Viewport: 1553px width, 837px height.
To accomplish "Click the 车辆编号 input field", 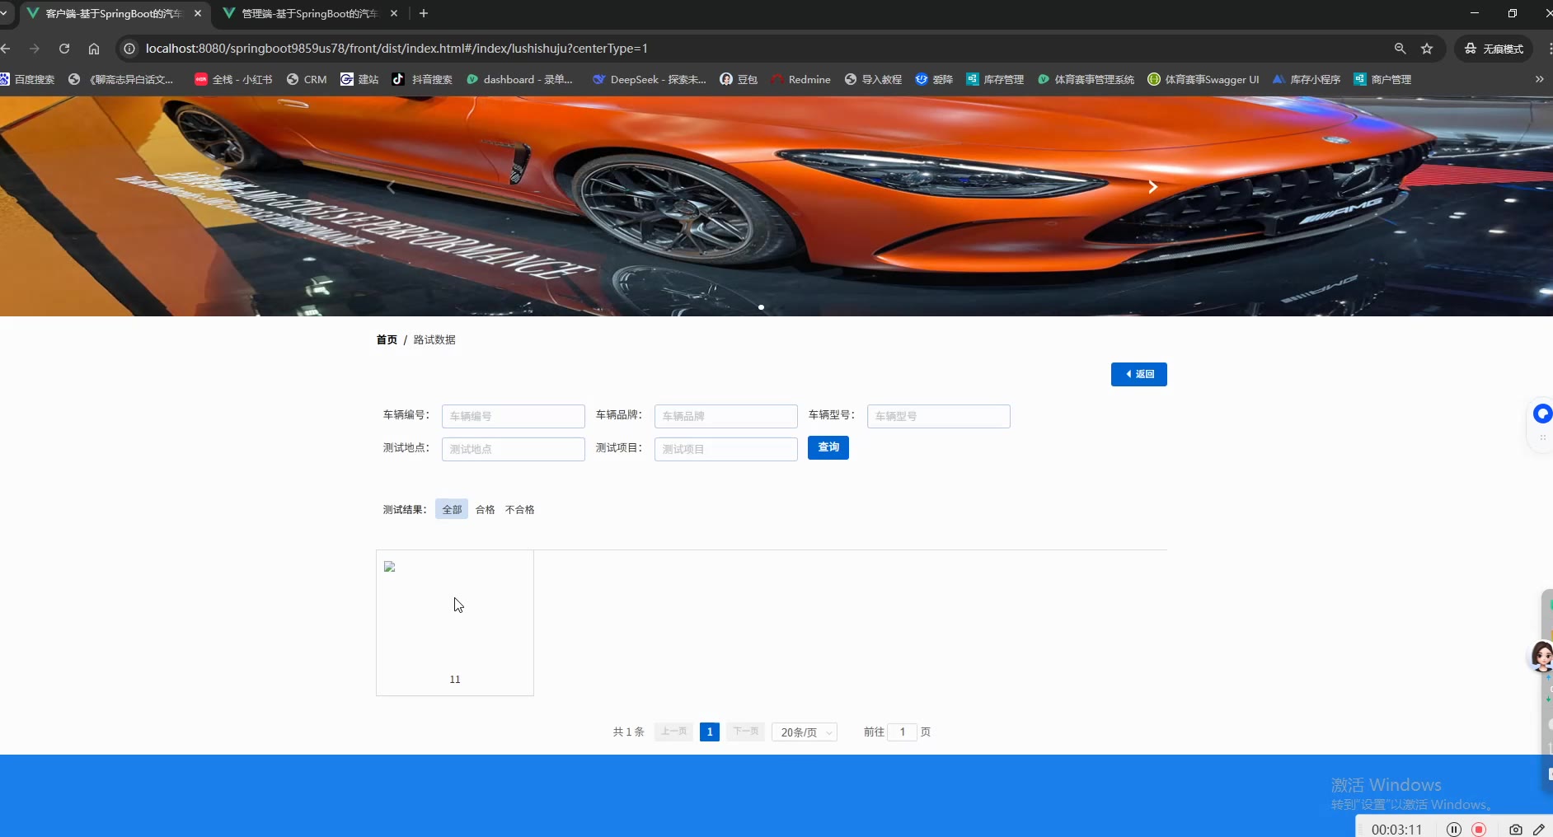I will point(513,416).
